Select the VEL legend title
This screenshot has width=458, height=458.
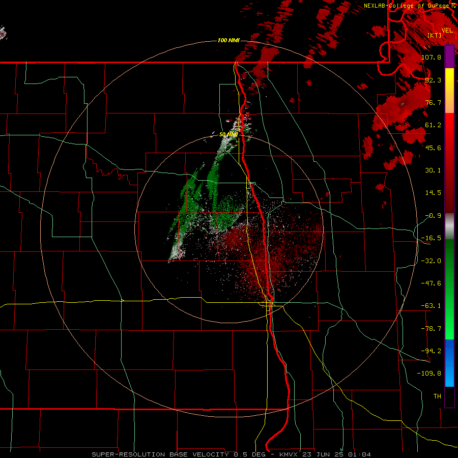447,31
